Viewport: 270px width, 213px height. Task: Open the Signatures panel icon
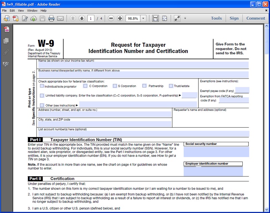tap(6, 64)
